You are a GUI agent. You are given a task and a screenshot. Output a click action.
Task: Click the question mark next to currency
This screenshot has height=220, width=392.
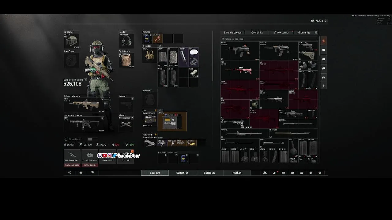click(x=326, y=21)
